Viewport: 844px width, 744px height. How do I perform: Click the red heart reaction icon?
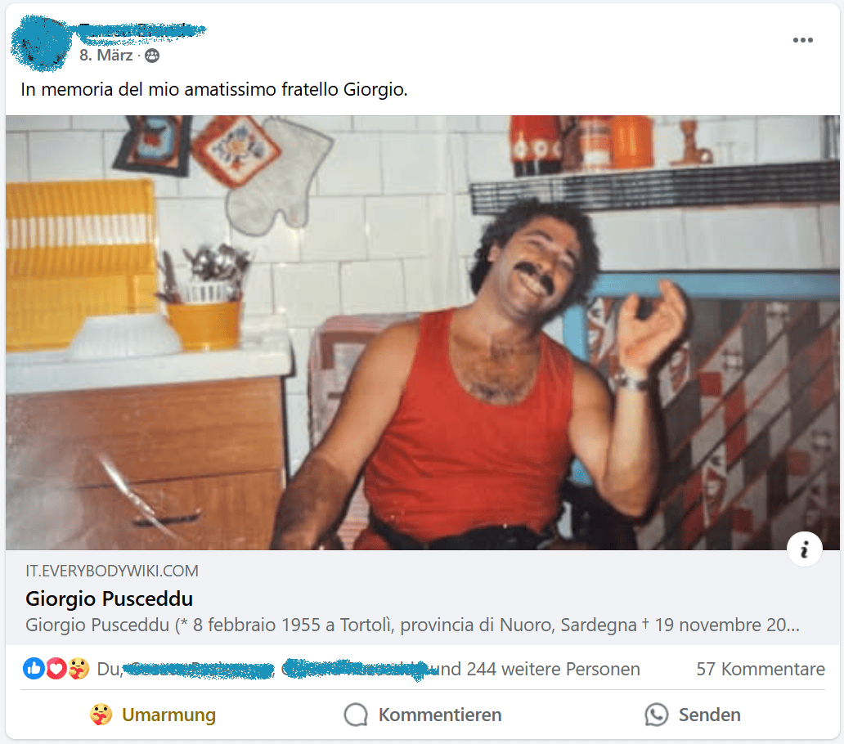tap(56, 669)
